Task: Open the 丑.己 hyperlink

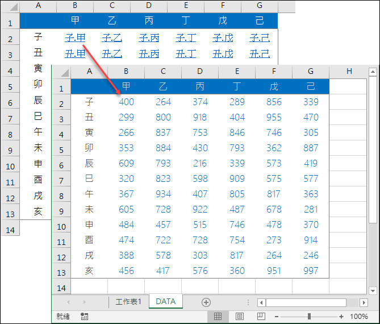Action: [260, 53]
